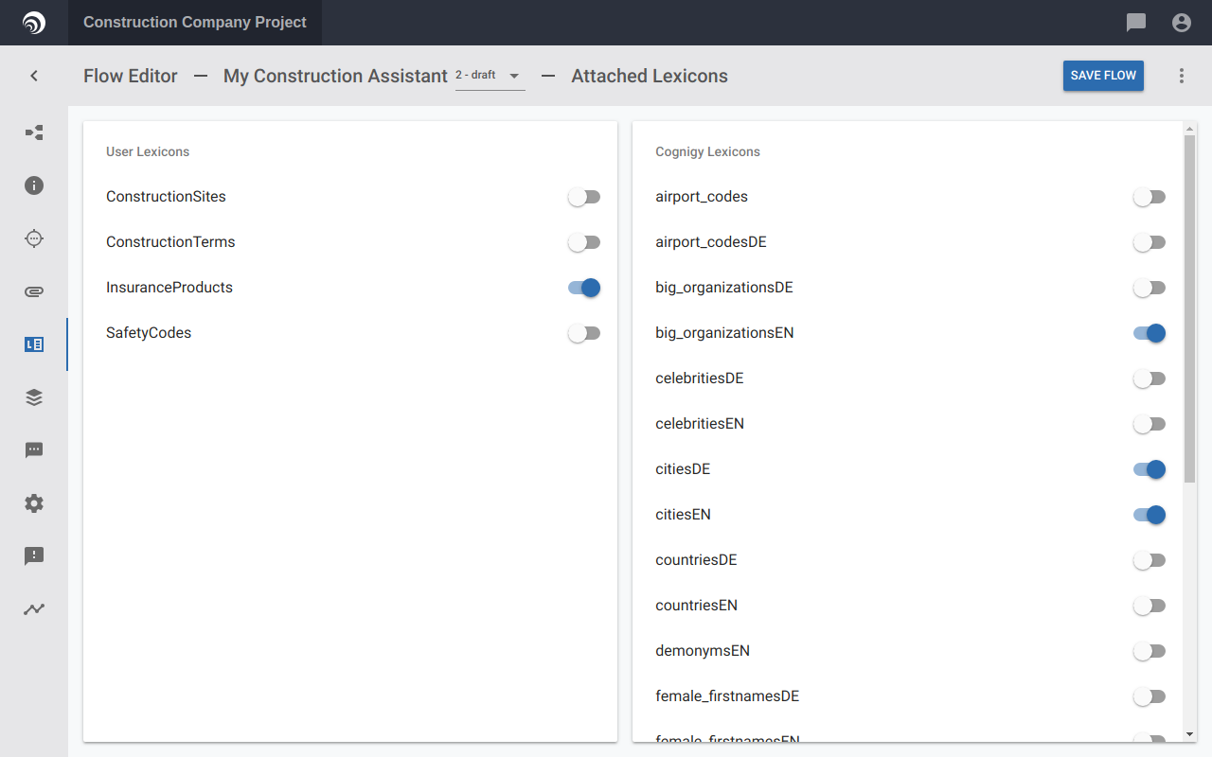Turn off citiesDE toggle

pos(1150,469)
